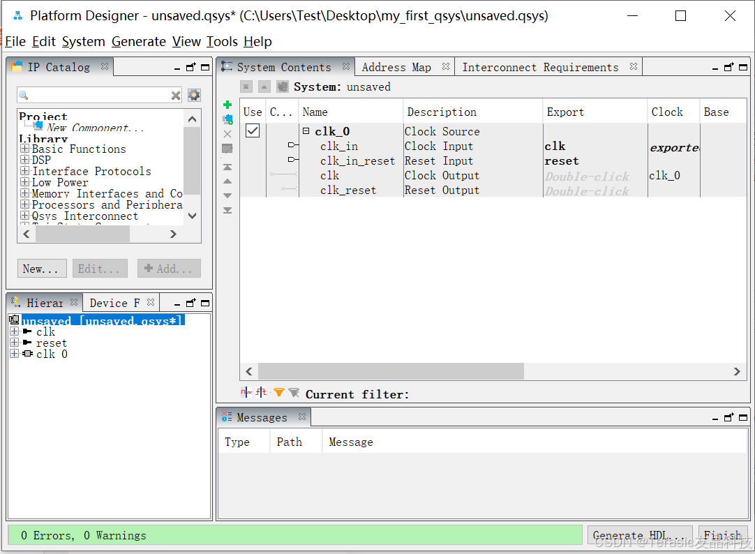Viewport: 755px width, 554px height.
Task: Click the + Add... button
Action: coord(169,269)
